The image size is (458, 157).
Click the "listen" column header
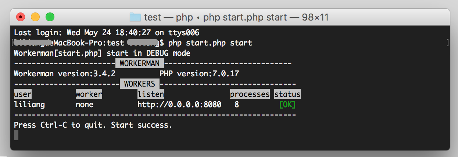[x=151, y=94]
